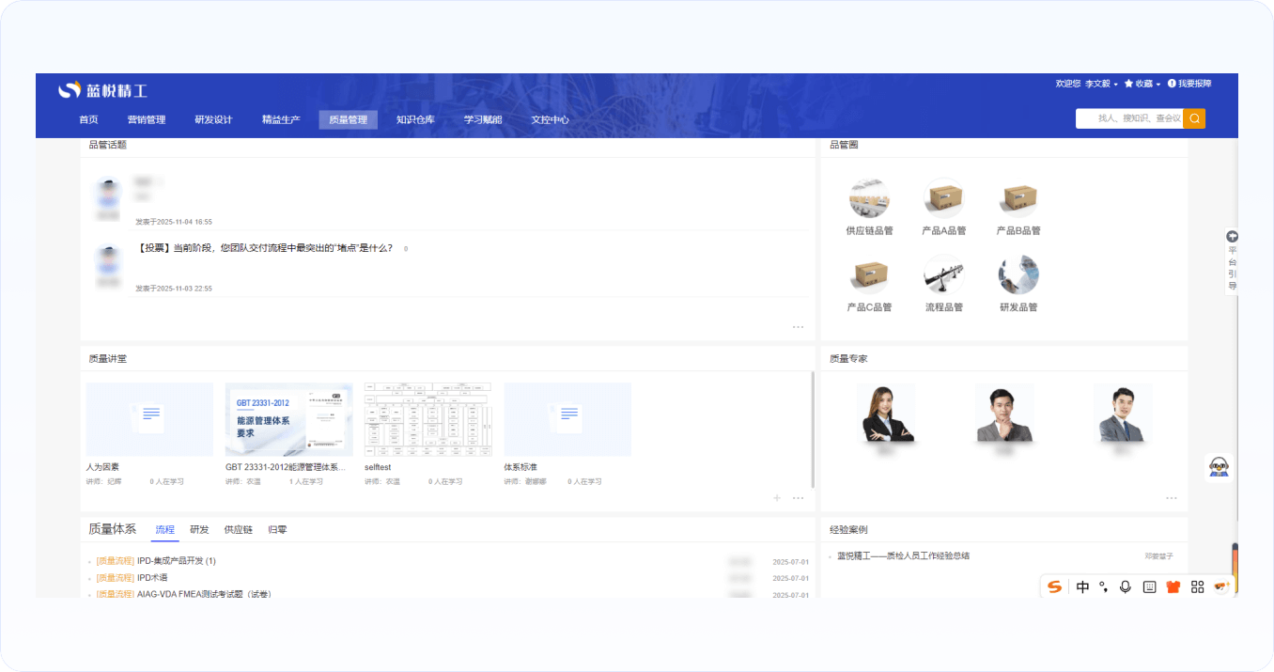This screenshot has height=672, width=1274.
Task: Open the 研发品管 circle icon
Action: (1018, 275)
